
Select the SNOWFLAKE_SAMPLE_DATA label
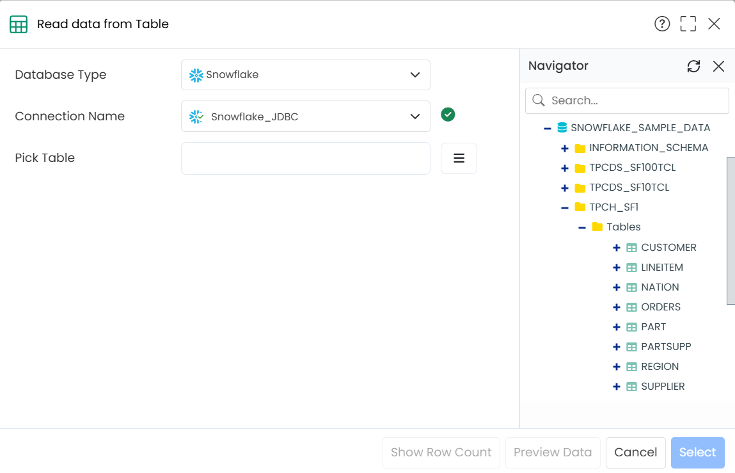pos(640,127)
